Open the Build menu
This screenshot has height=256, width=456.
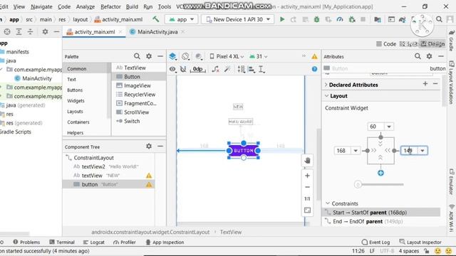132,6
